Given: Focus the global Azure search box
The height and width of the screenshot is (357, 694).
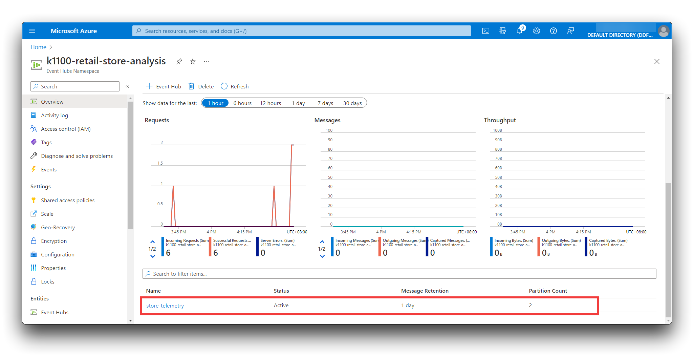Looking at the screenshot, I should click(x=301, y=31).
